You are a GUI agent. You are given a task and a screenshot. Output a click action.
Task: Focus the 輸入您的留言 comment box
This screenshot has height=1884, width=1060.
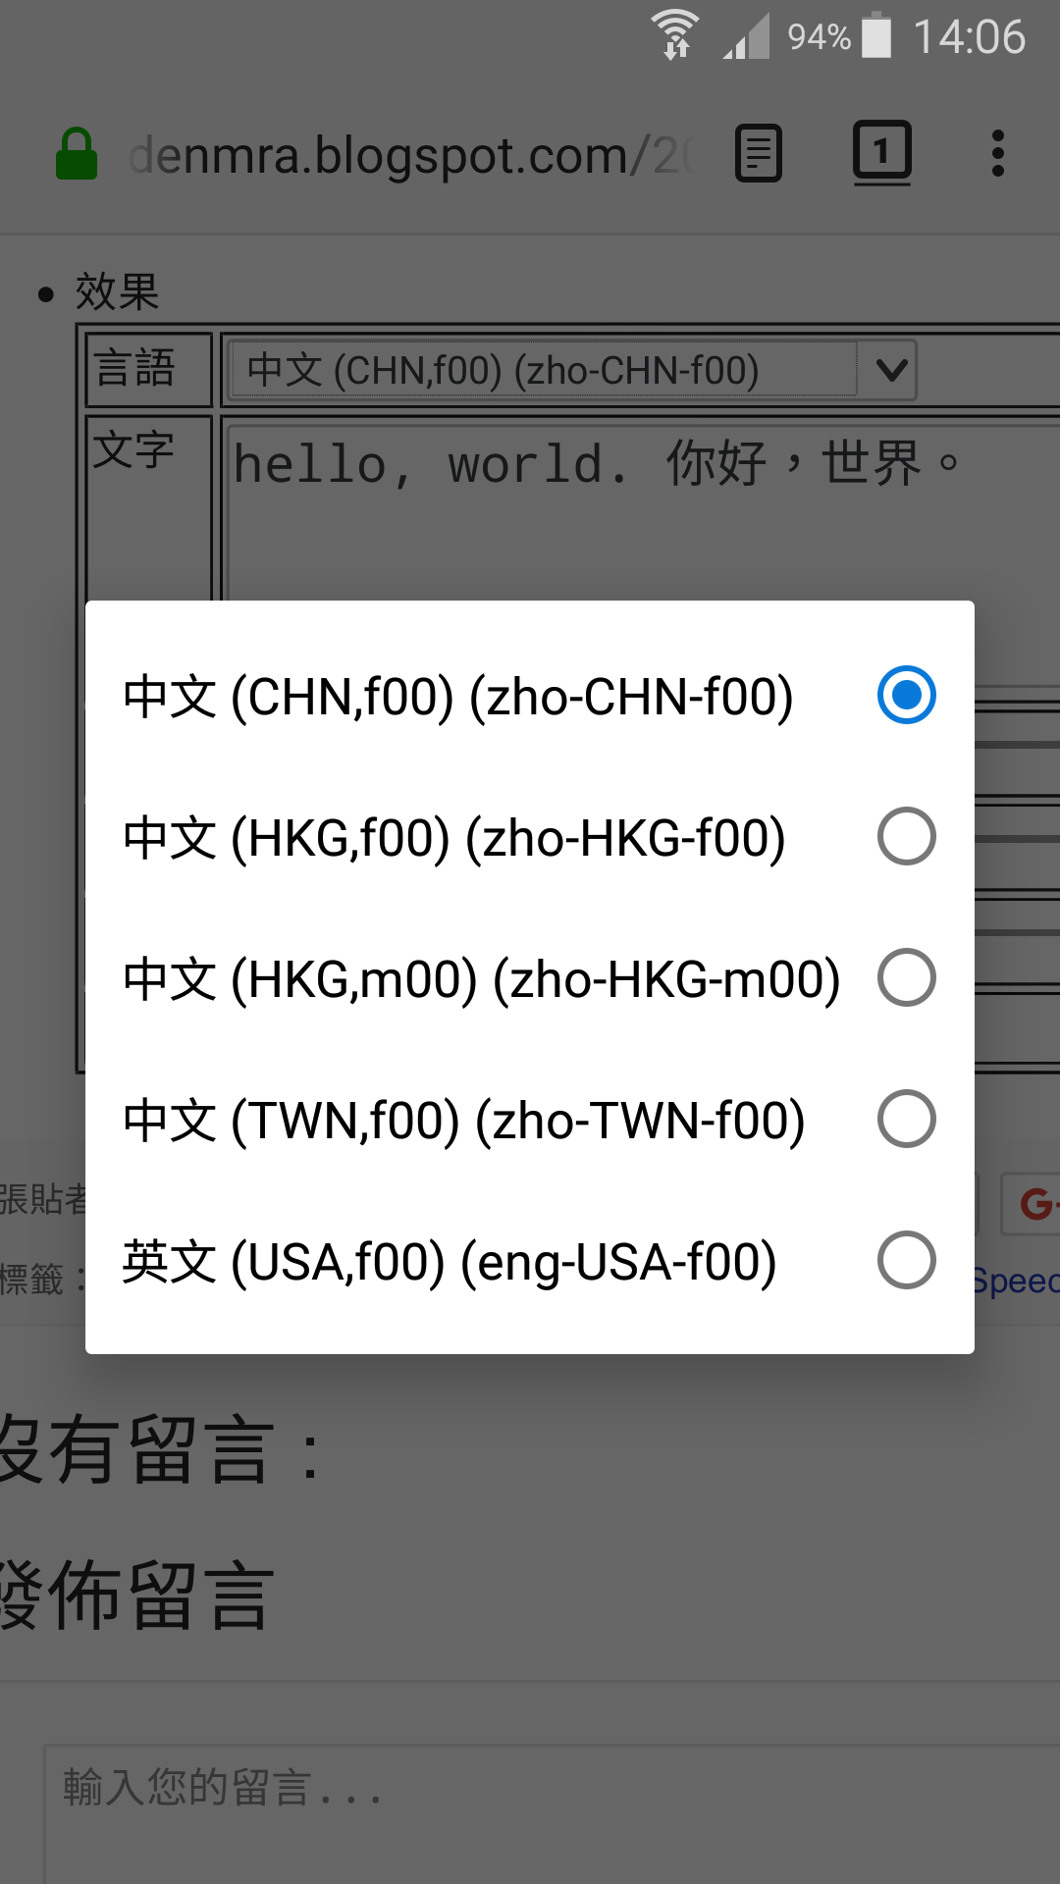coord(552,1814)
